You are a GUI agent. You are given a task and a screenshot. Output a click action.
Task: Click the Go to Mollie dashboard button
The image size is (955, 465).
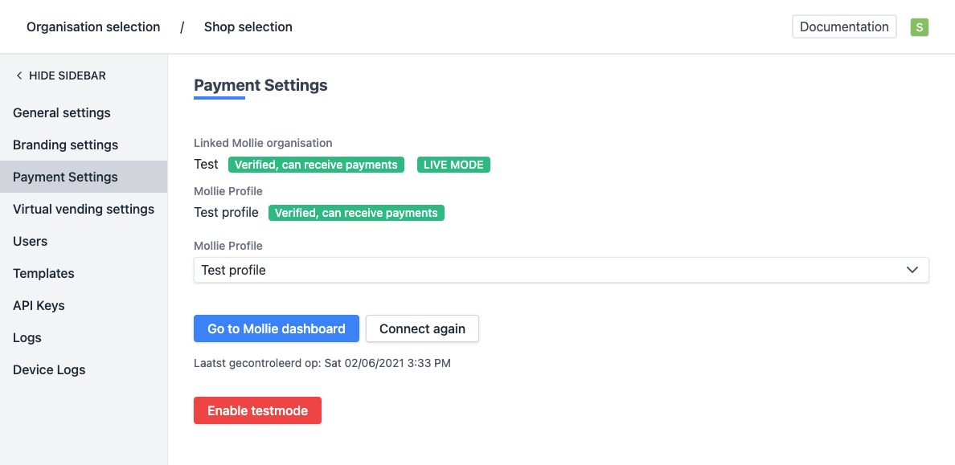tap(276, 328)
